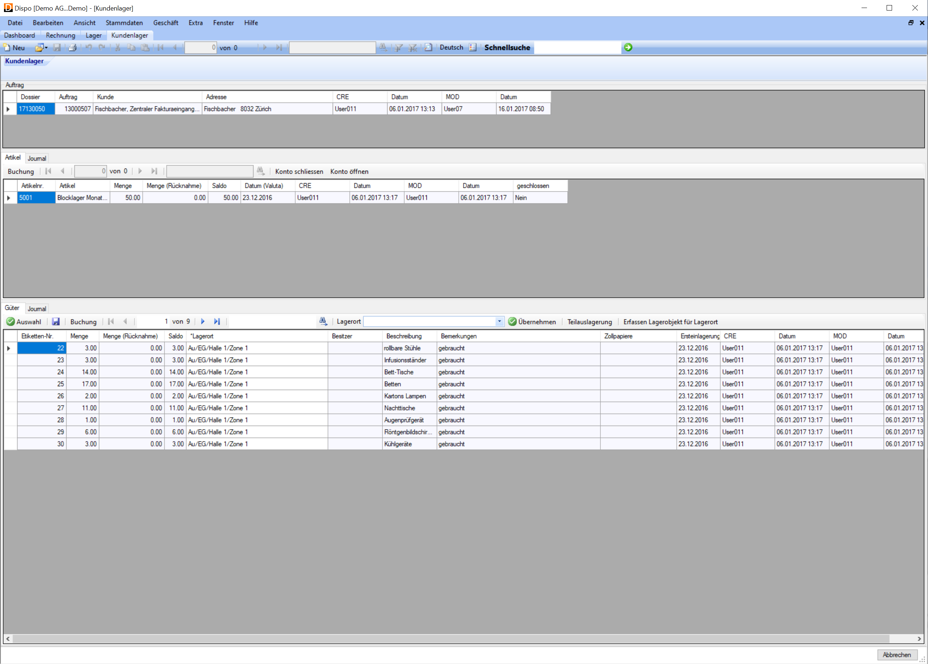Click the search text field in Artikel toolbar
Viewport: 928px width, 664px height.
coord(210,171)
